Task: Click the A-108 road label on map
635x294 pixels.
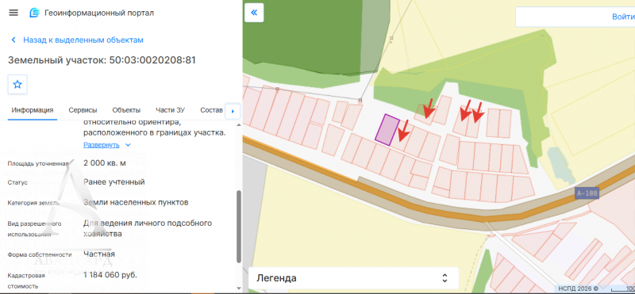Action: (x=587, y=193)
